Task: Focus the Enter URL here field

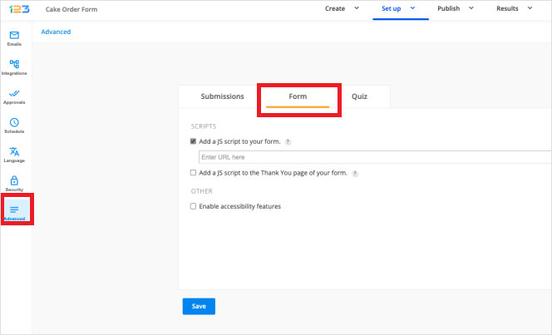Action: [x=375, y=157]
